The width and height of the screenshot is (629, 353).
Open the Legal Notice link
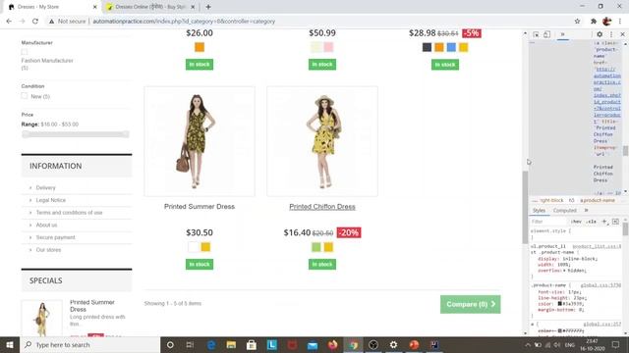(x=50, y=200)
